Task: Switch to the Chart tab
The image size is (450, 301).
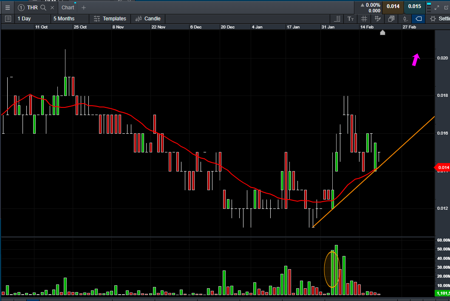Action: click(x=68, y=8)
